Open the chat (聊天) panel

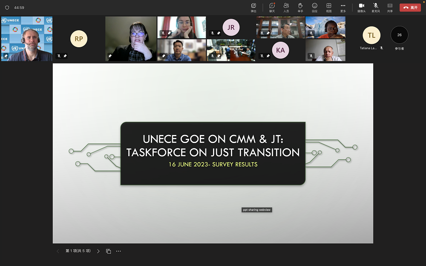click(x=272, y=8)
